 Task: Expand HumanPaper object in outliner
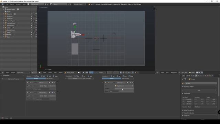coord(3,21)
